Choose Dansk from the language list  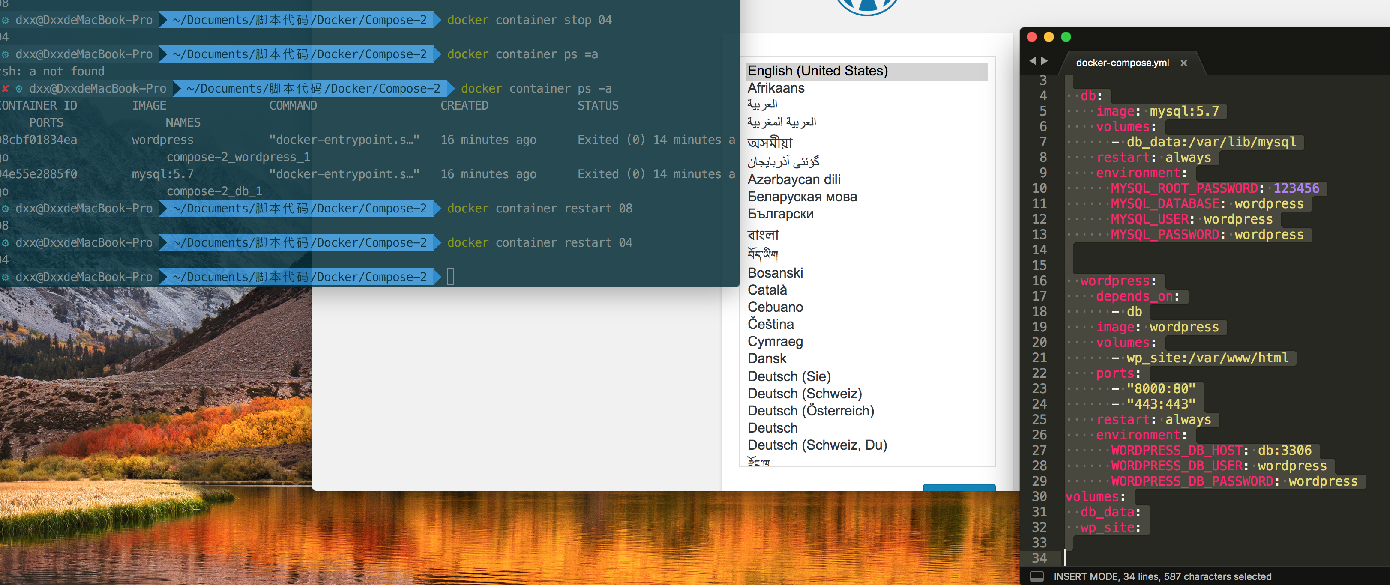coord(766,358)
